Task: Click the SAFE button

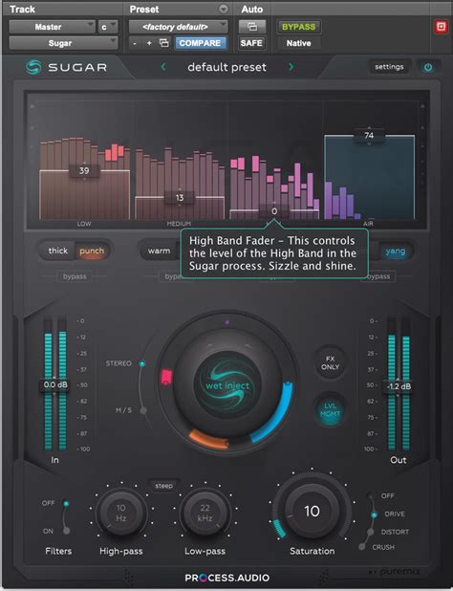Action: pos(251,43)
